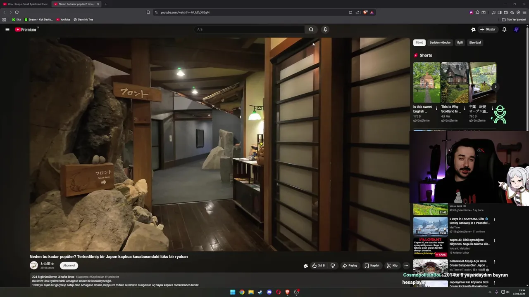The image size is (529, 297).
Task: Open the more actions ellipsis under the video
Action: click(406, 266)
